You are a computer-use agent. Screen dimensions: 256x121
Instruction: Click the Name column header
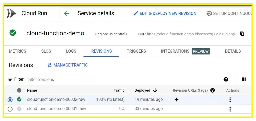(32, 90)
